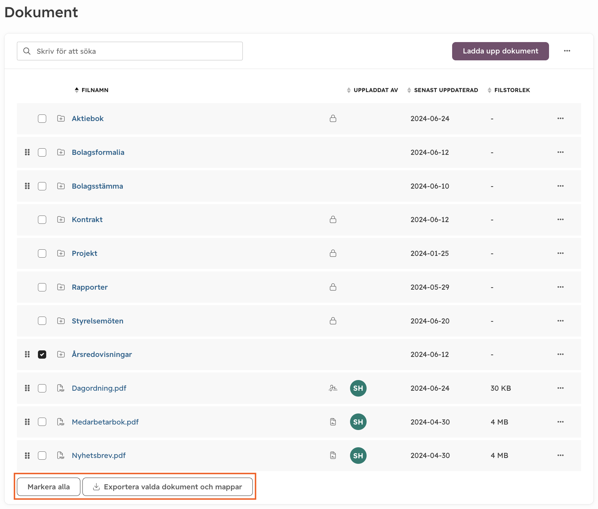Tick the checkbox for Bolagsstämma folder
Image resolution: width=598 pixels, height=509 pixels.
click(x=42, y=186)
